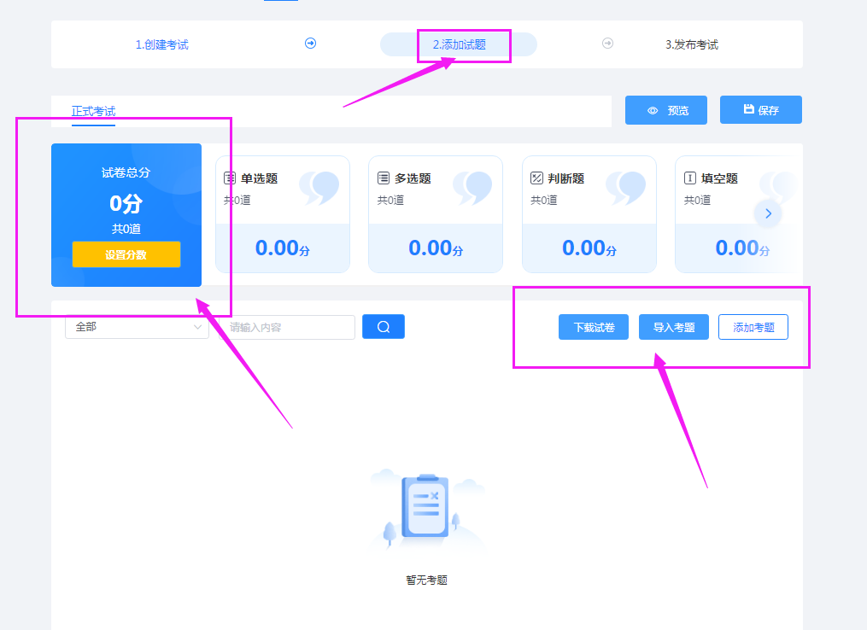Select the 单选题 question type card
Image resolution: width=867 pixels, height=630 pixels.
tap(283, 214)
